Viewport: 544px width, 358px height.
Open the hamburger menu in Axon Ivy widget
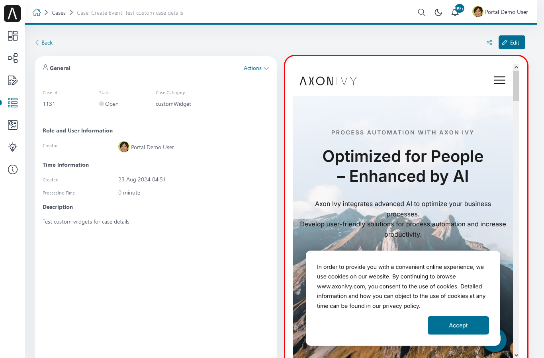coord(499,80)
